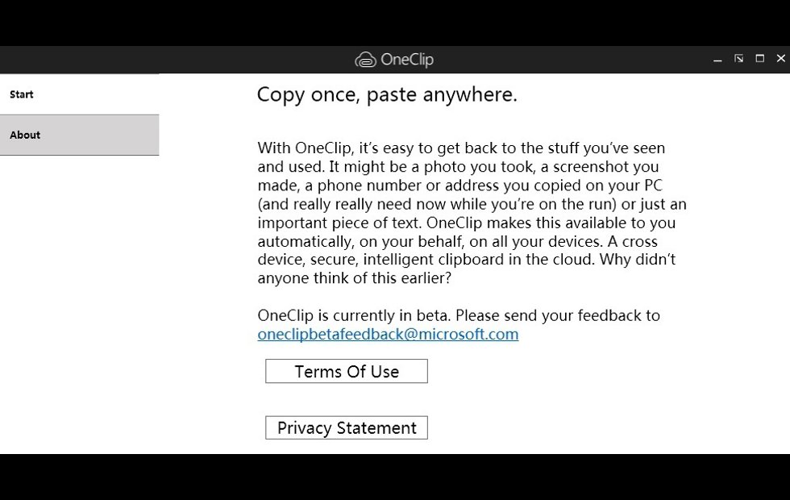View the Privacy Statement

[x=347, y=427]
